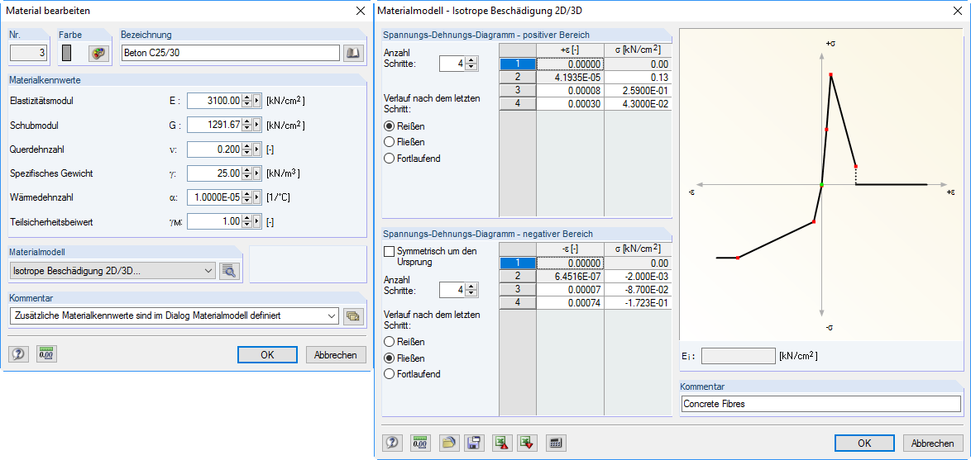Open Schubmodul value list arrow
This screenshot has width=971, height=460.
257,125
